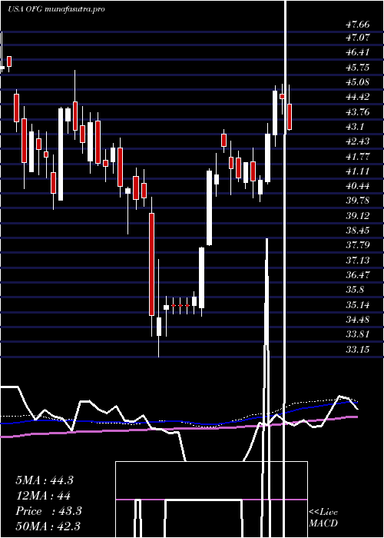Click the '12MA : 44' reading

pyautogui.click(x=43, y=496)
